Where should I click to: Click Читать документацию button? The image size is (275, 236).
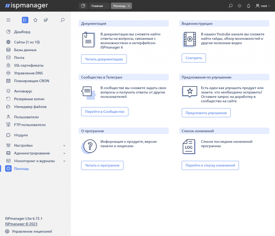click(x=104, y=59)
